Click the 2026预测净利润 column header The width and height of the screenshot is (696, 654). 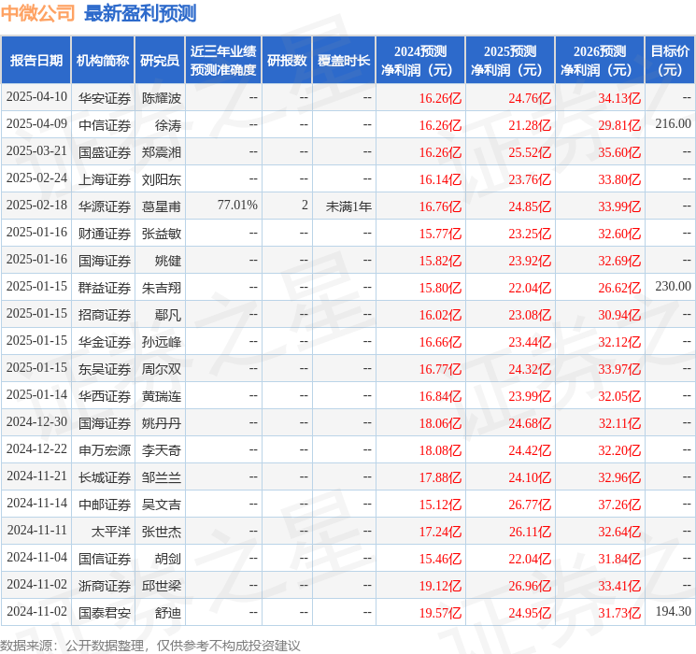pos(600,61)
